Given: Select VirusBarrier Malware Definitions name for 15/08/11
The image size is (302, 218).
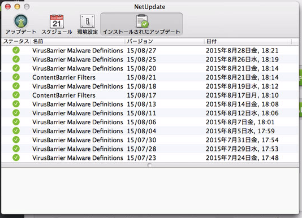Looking at the screenshot, I should (77, 113).
